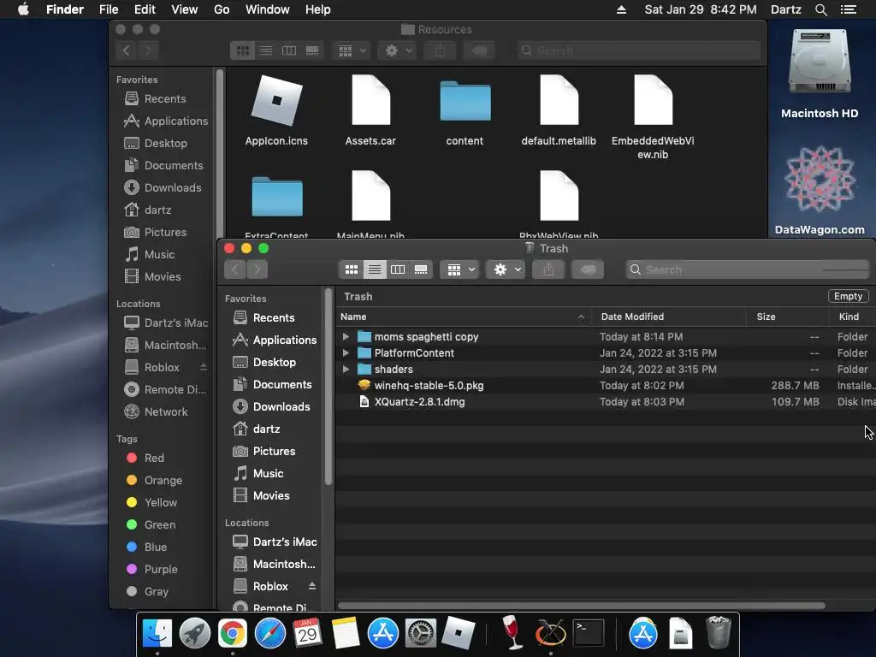Open Finder from the Dock
This screenshot has width=876, height=657.
157,634
